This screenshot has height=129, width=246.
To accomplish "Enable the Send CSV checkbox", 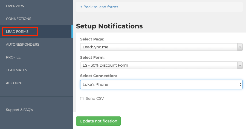I will tap(82, 99).
